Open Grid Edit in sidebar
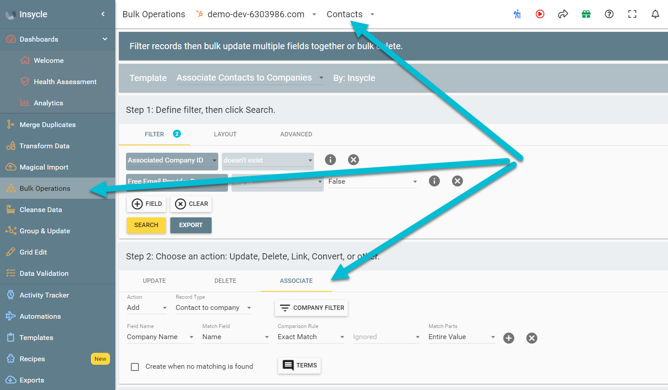 point(58,252)
